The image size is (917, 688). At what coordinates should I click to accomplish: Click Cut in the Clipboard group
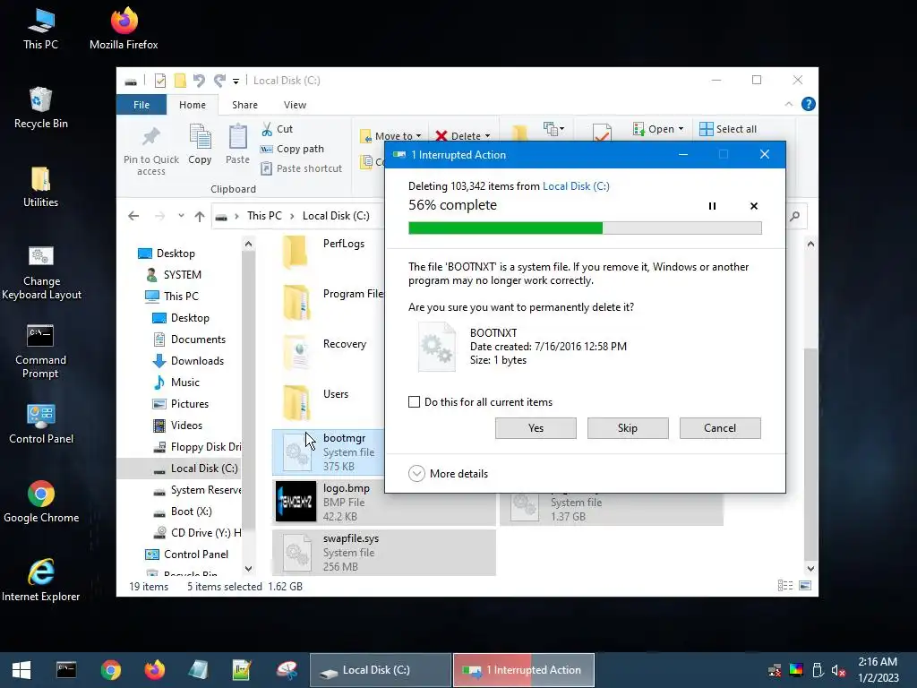277,129
